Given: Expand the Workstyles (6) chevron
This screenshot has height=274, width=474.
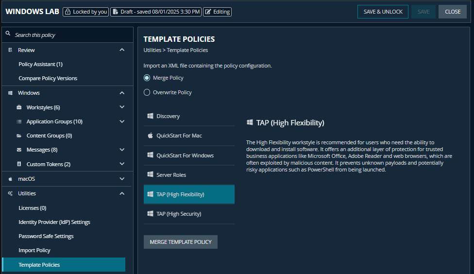Looking at the screenshot, I should click(122, 107).
